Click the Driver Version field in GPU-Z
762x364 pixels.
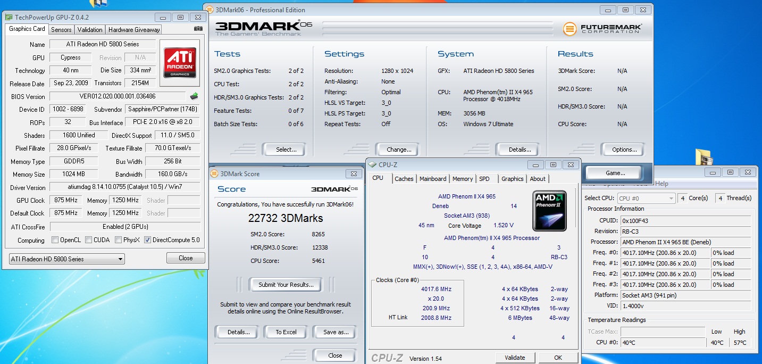[x=125, y=187]
